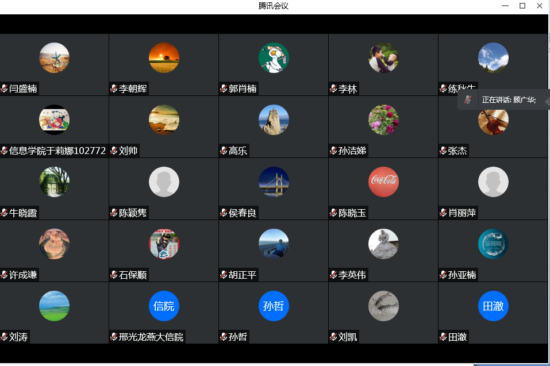The image size is (550, 366).
Task: Click 陈晓玉's Coca-Cola avatar
Action: click(383, 182)
